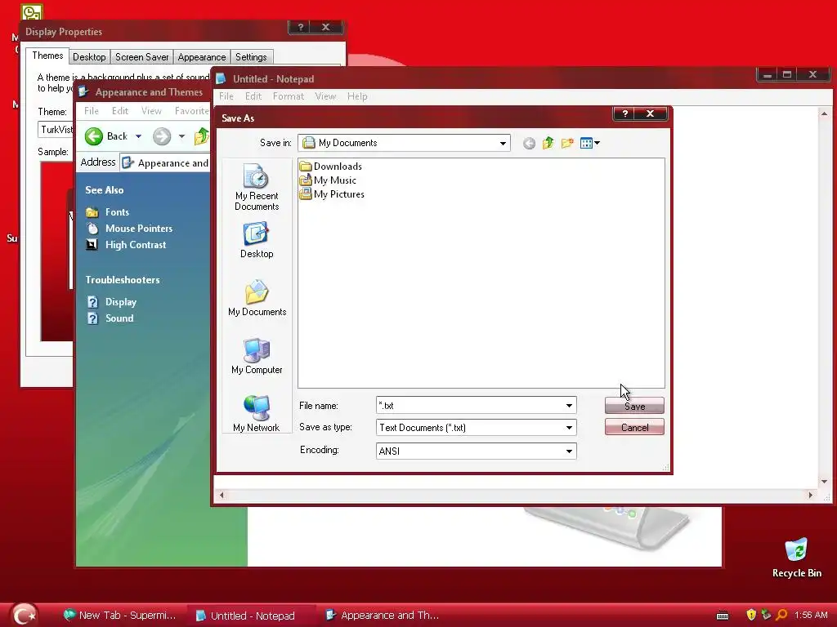Click Notepad horizontal scrollbar left arrow
The width and height of the screenshot is (837, 627).
(x=222, y=496)
